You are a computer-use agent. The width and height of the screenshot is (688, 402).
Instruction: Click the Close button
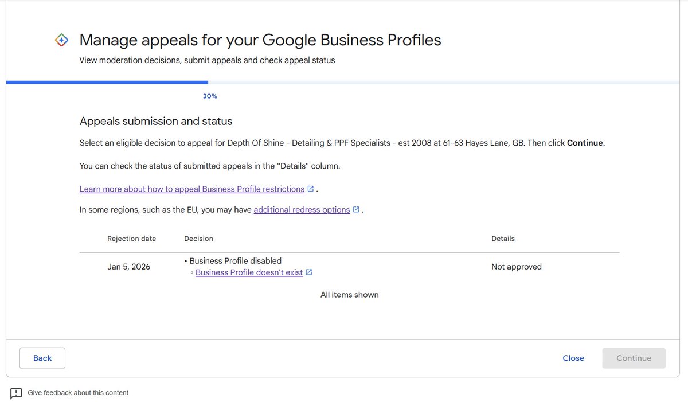point(573,358)
